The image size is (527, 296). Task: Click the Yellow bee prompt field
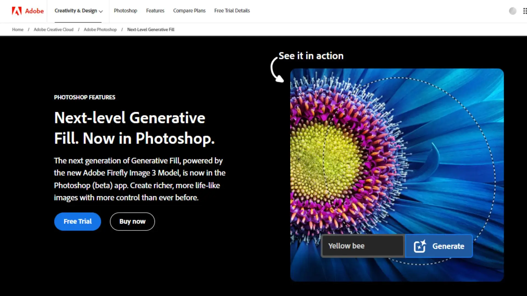362,246
